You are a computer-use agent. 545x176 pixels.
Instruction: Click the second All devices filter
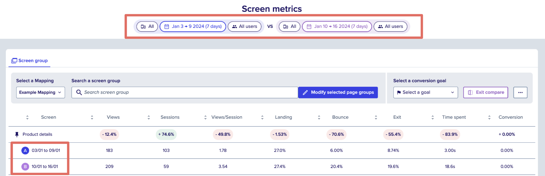(x=289, y=27)
